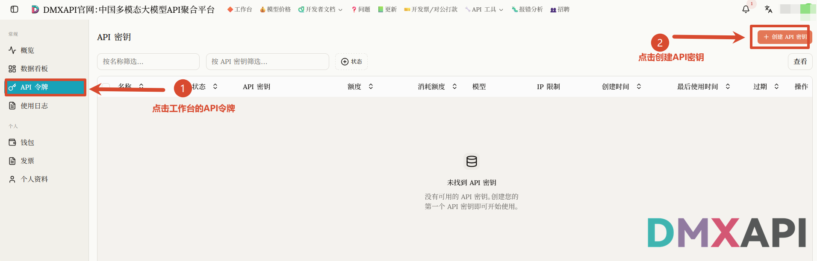Click the IP 限制 column header
Viewport: 817px width, 261px height.
click(549, 87)
